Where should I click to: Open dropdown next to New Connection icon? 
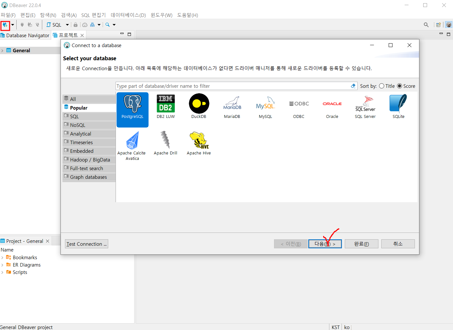click(x=12, y=25)
